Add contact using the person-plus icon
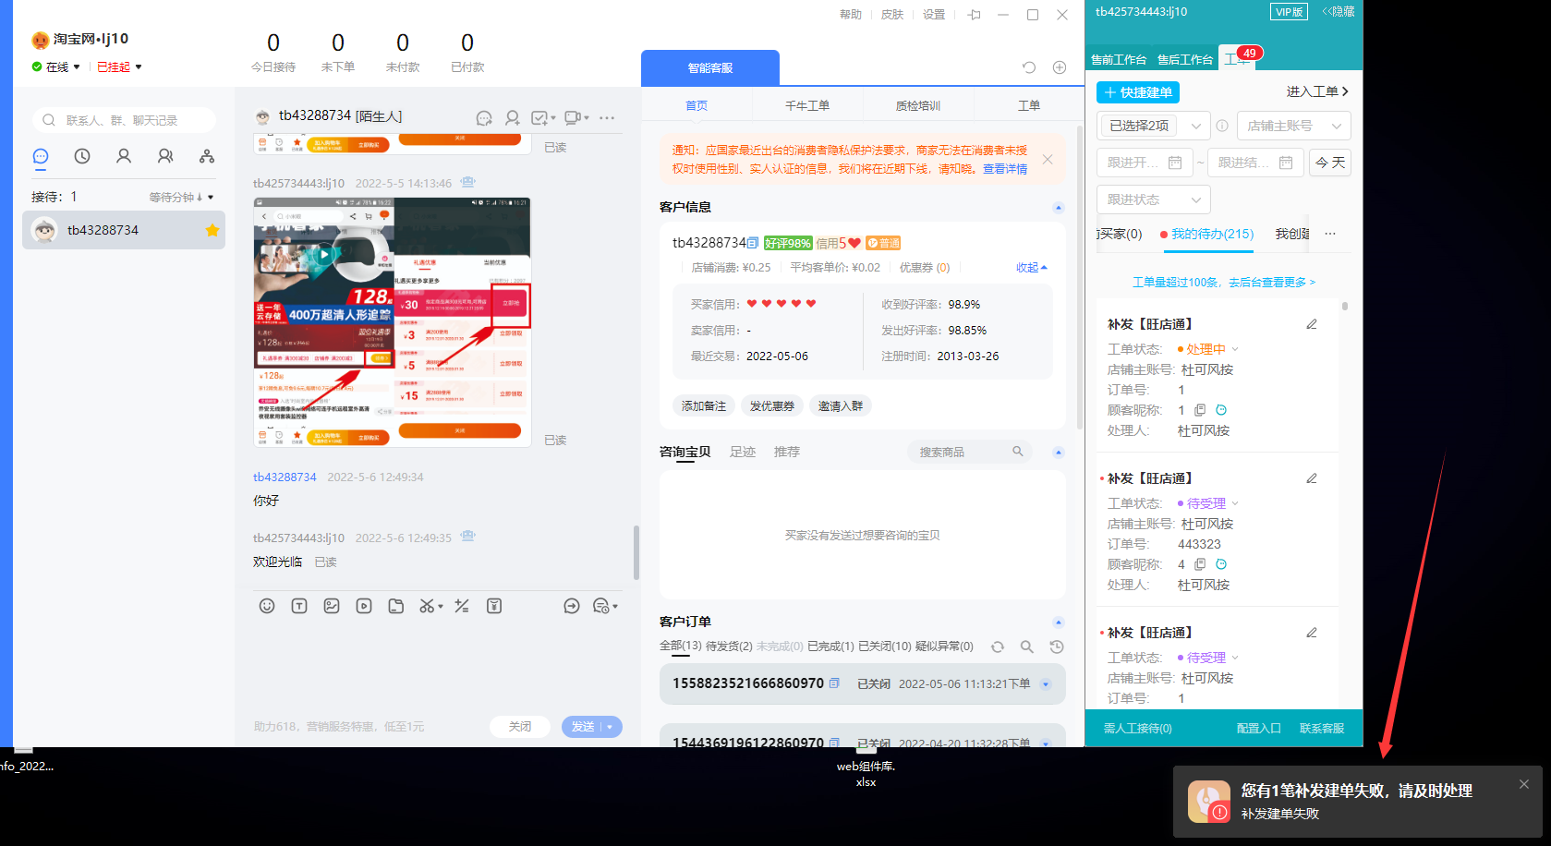The height and width of the screenshot is (846, 1551). (512, 118)
